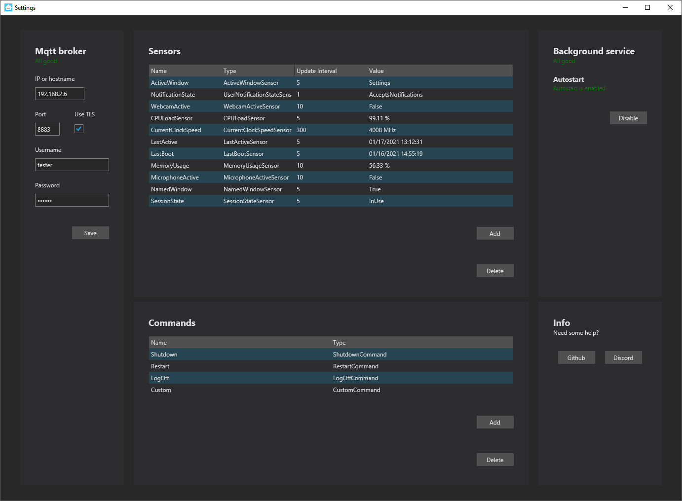Image resolution: width=682 pixels, height=501 pixels.
Task: Open the Github help page
Action: [576, 357]
